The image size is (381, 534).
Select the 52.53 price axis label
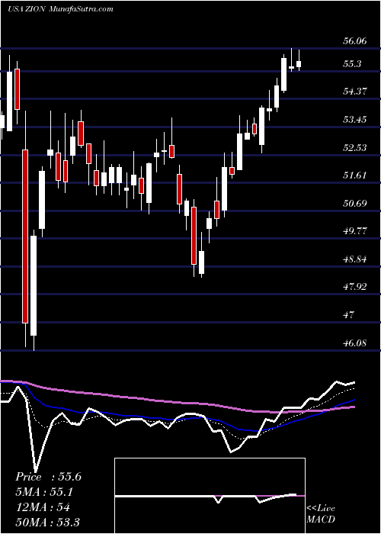(x=354, y=147)
